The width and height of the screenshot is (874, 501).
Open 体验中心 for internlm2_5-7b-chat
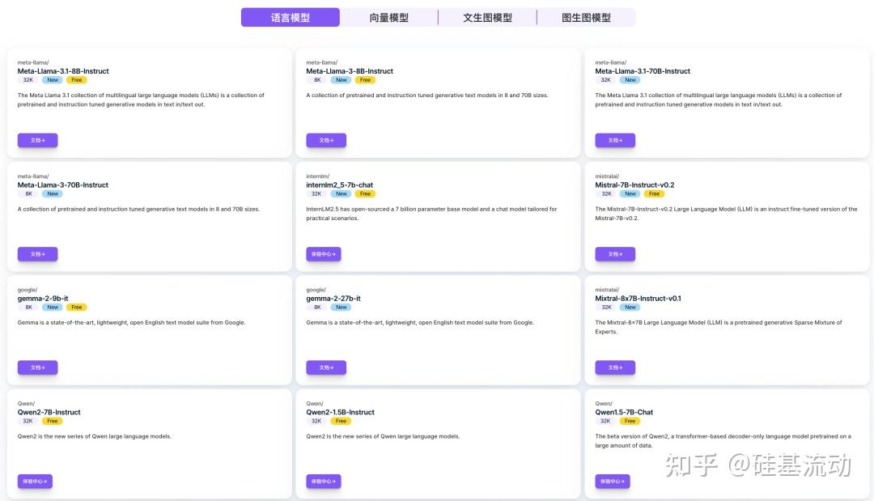(x=323, y=253)
